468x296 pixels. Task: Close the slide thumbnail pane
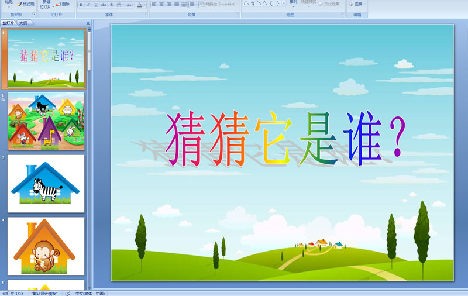[88, 23]
